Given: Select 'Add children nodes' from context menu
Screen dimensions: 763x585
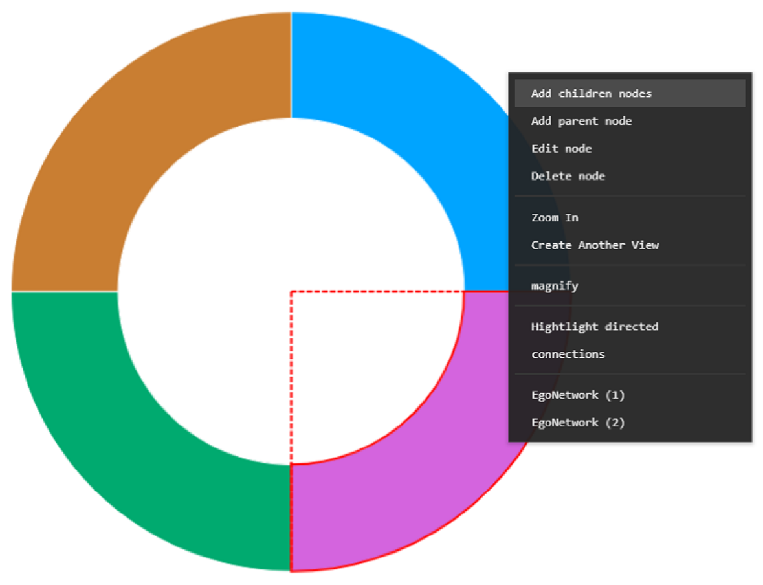Looking at the screenshot, I should (591, 94).
